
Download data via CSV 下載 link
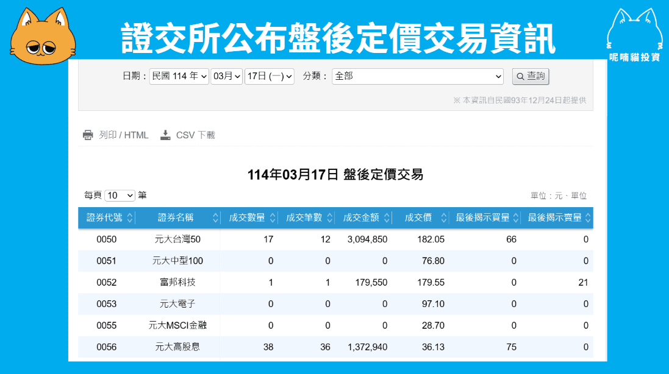click(x=195, y=135)
